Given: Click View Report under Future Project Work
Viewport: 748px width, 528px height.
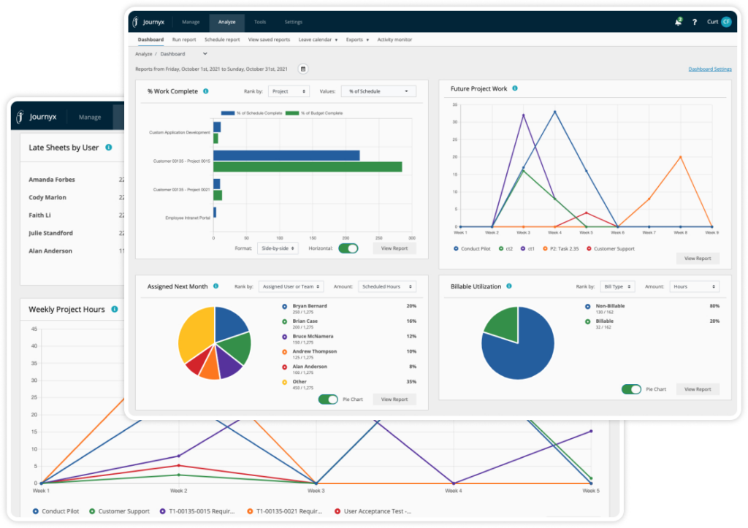Looking at the screenshot, I should (698, 259).
